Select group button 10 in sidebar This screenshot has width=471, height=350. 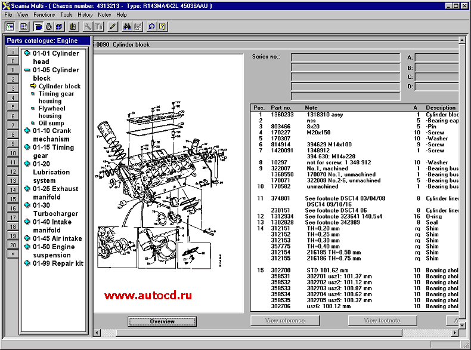point(13,153)
